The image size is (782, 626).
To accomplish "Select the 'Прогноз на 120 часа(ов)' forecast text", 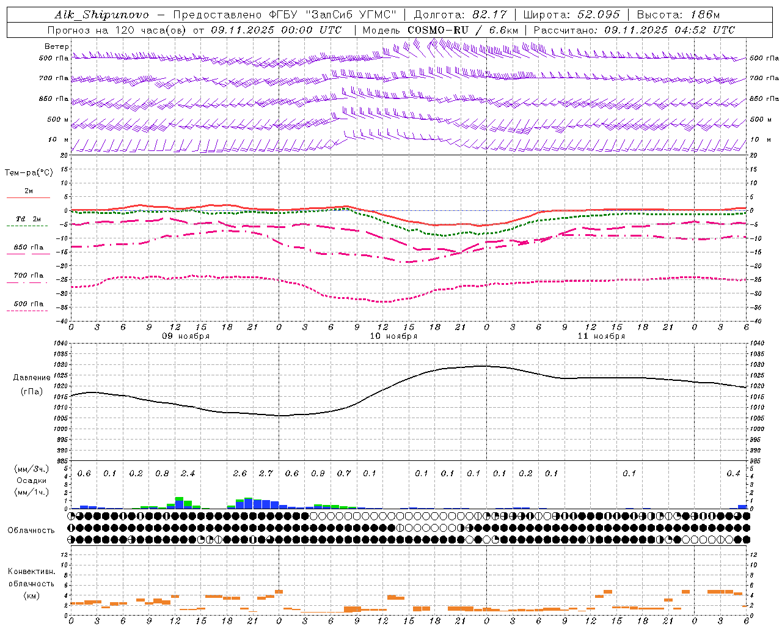I will click(117, 30).
